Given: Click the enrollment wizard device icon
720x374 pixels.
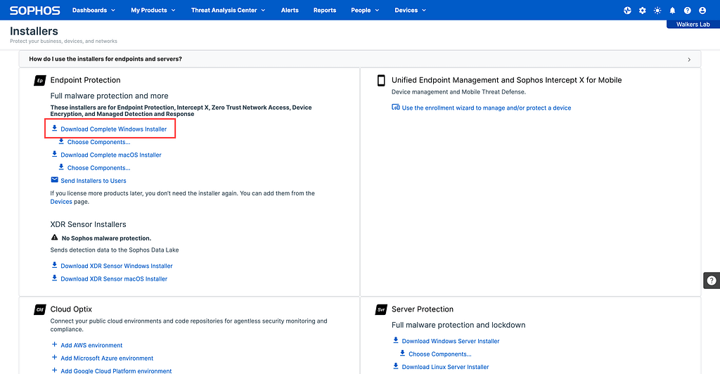Looking at the screenshot, I should tap(396, 108).
